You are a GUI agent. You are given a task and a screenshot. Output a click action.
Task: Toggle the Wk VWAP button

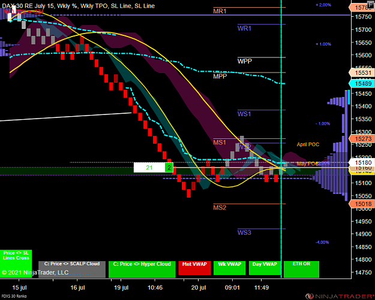(229, 268)
